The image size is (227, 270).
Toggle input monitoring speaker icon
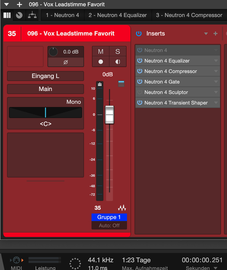coord(118,62)
